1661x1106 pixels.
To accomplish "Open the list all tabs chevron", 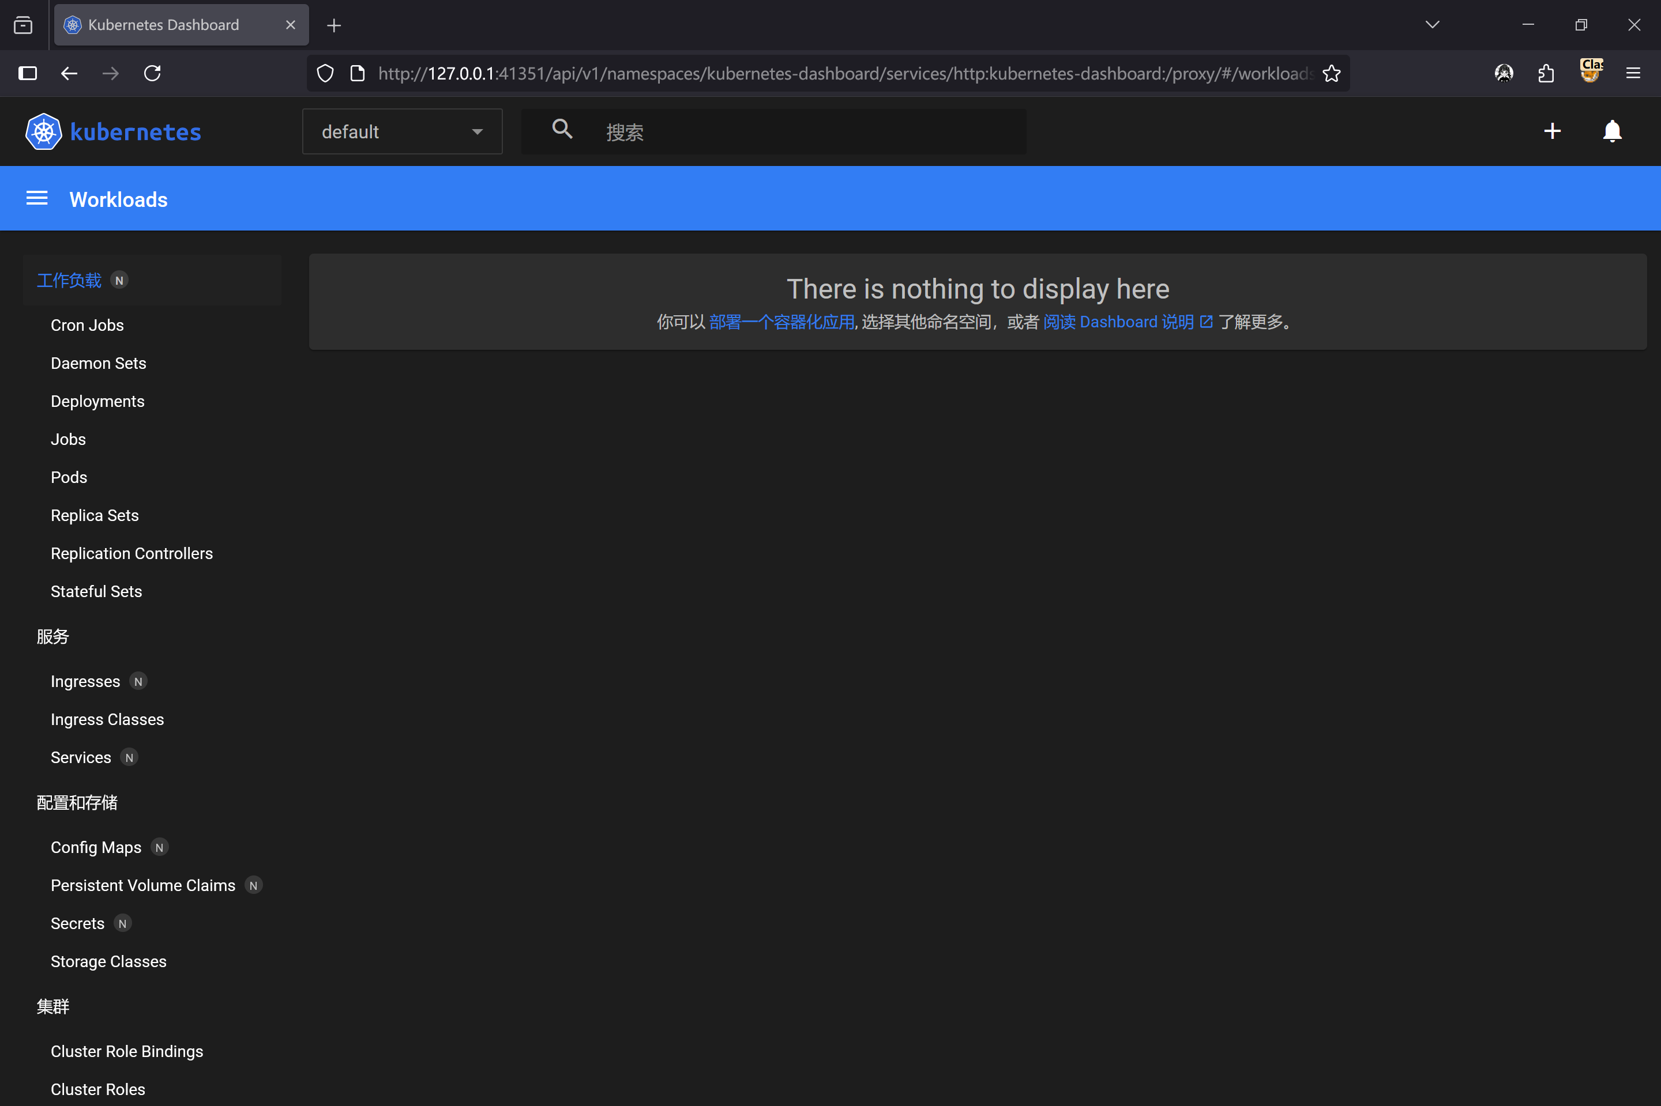I will 1432,25.
